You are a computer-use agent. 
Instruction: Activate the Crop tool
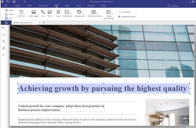[x=58, y=13]
